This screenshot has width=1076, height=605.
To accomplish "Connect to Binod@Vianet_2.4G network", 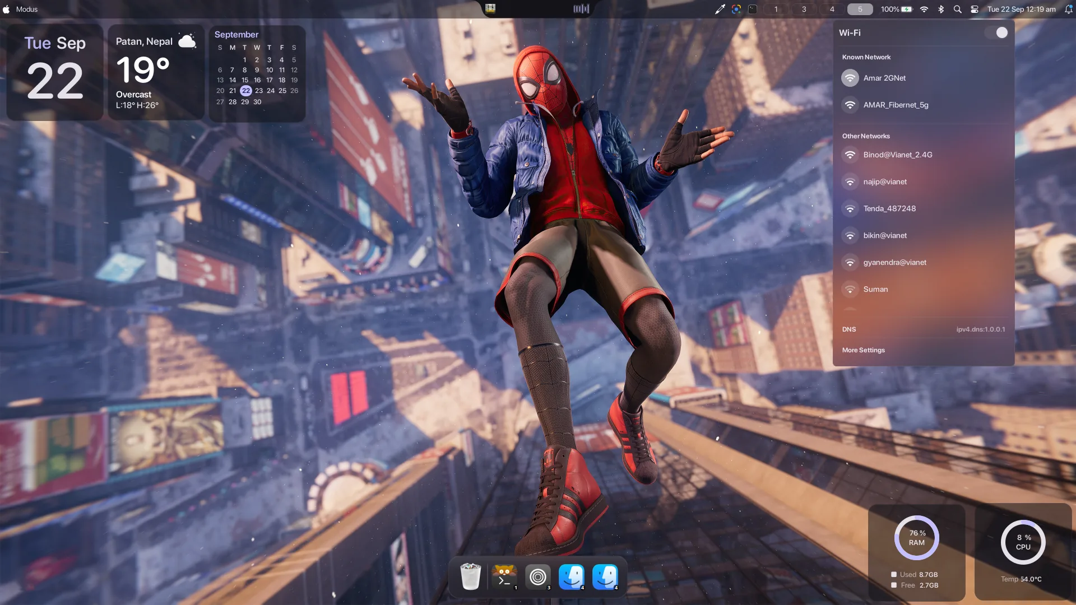I will pyautogui.click(x=924, y=155).
